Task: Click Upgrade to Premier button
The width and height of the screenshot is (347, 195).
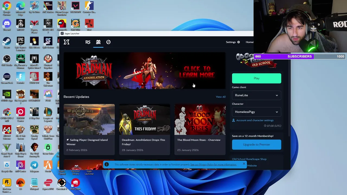Action: point(256,145)
